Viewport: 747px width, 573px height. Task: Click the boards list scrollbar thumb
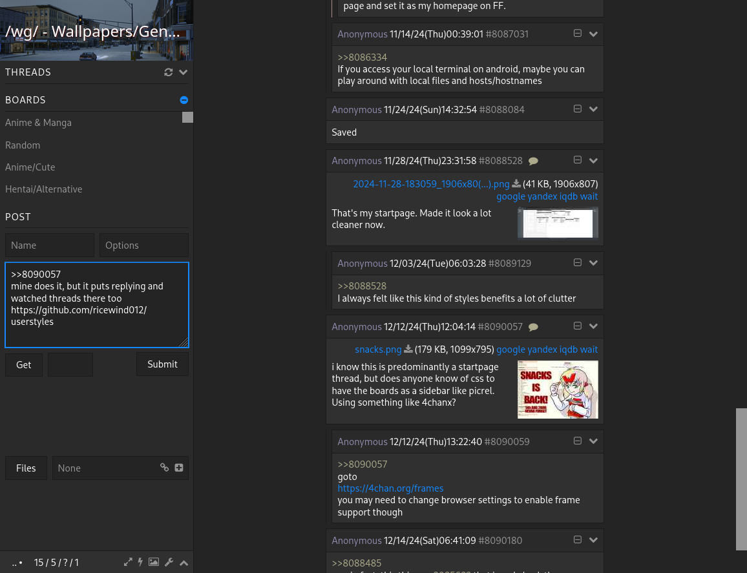tap(187, 117)
